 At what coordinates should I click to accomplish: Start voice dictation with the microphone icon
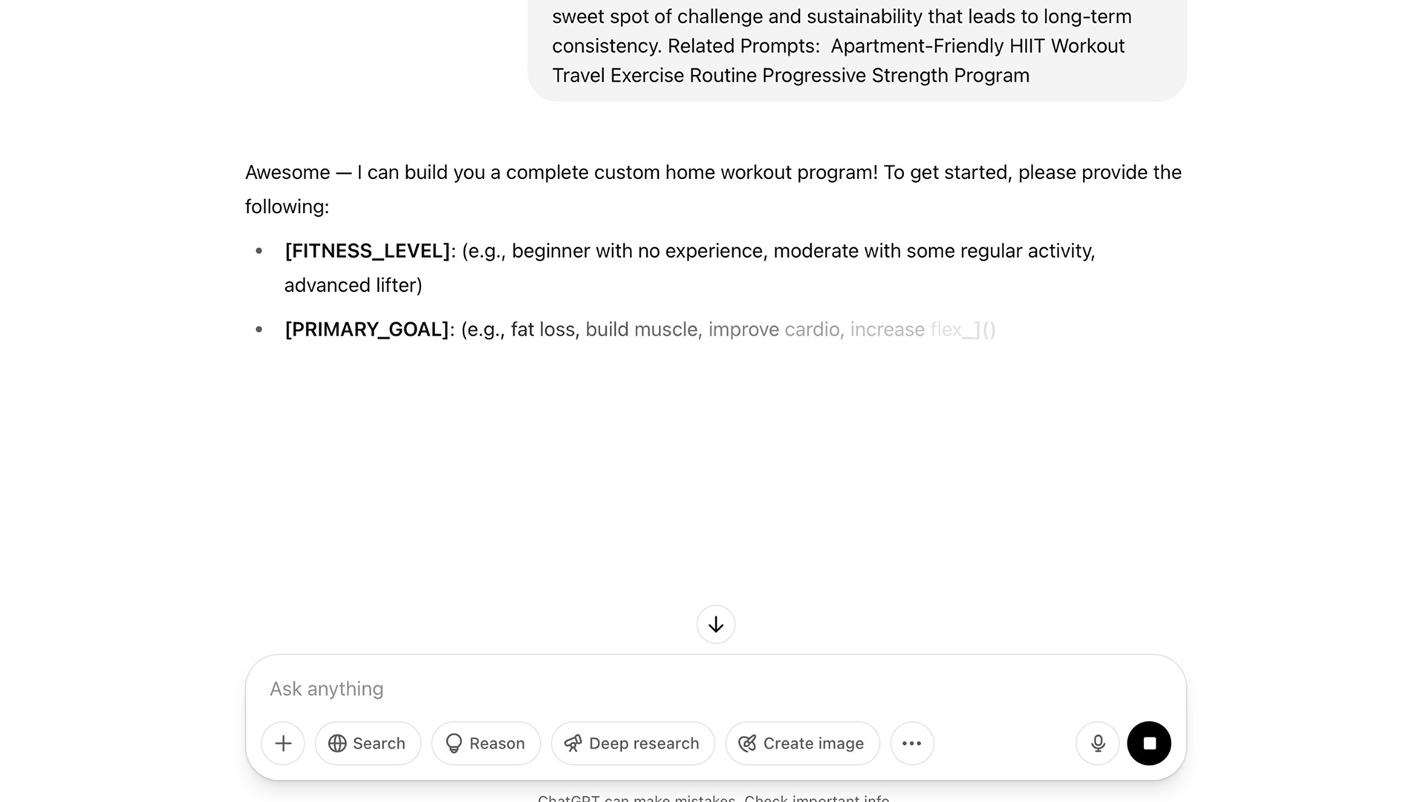click(1098, 743)
